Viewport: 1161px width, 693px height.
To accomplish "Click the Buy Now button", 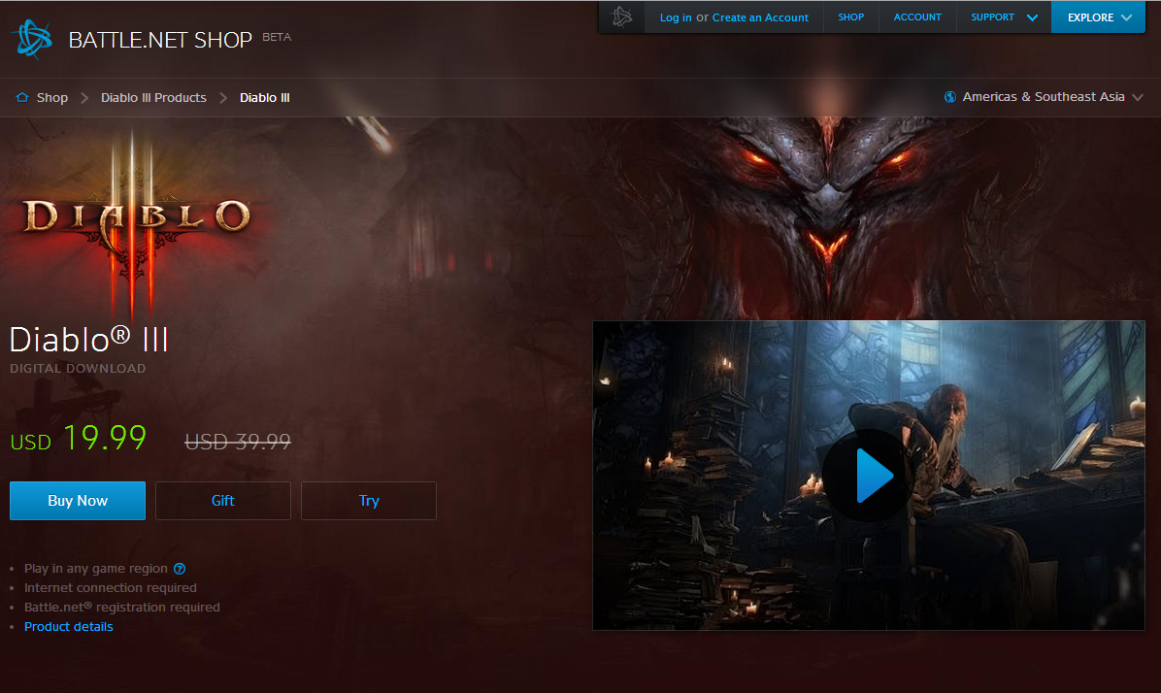I will pos(78,501).
